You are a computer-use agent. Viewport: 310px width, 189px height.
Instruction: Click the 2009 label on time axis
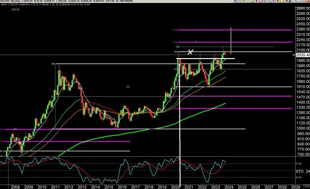click(x=29, y=187)
